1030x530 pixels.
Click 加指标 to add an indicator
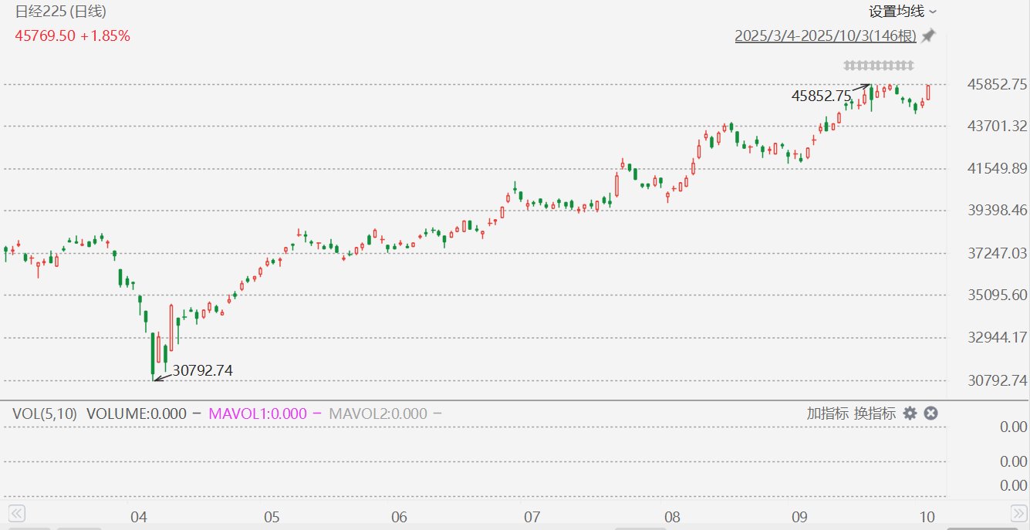(828, 414)
